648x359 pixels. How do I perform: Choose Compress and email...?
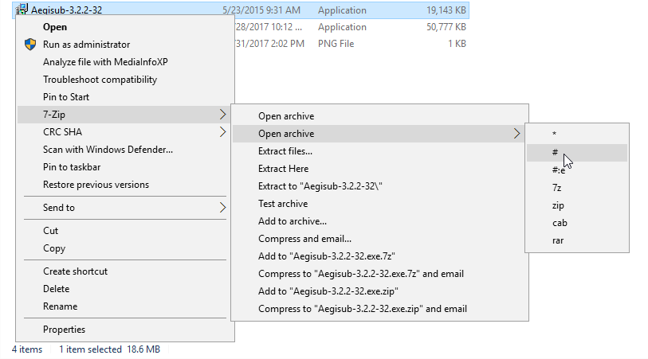point(305,239)
